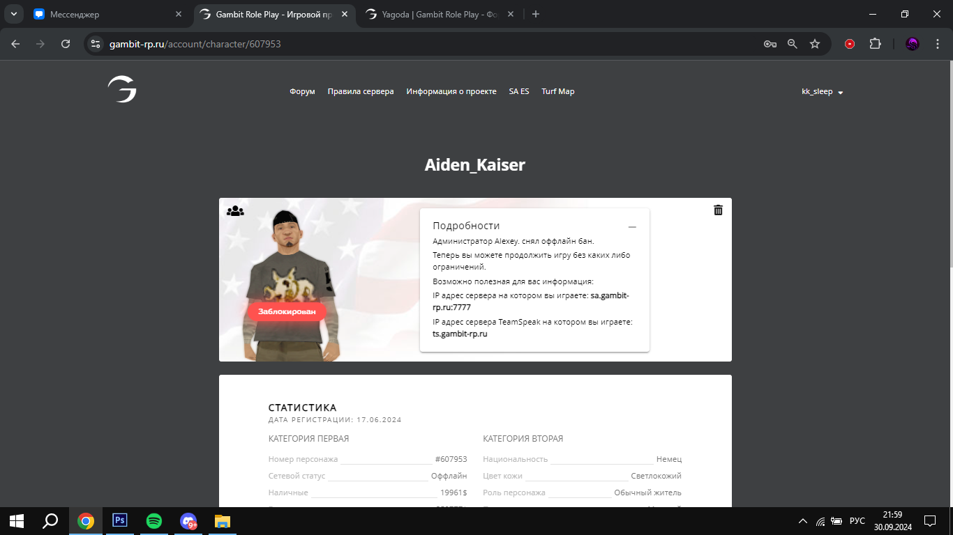This screenshot has height=535, width=953.
Task: Click the address bar URL field
Action: (x=419, y=44)
